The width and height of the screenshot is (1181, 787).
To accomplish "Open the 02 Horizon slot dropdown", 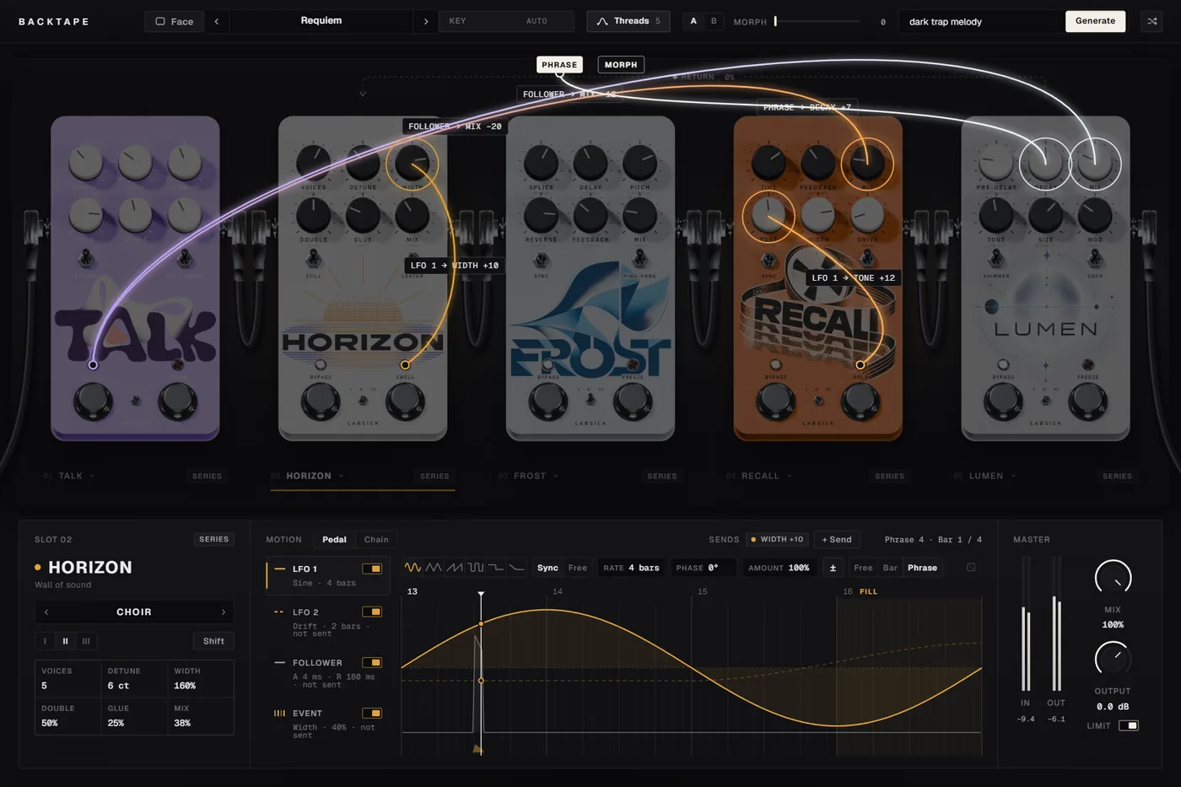I will click(308, 476).
